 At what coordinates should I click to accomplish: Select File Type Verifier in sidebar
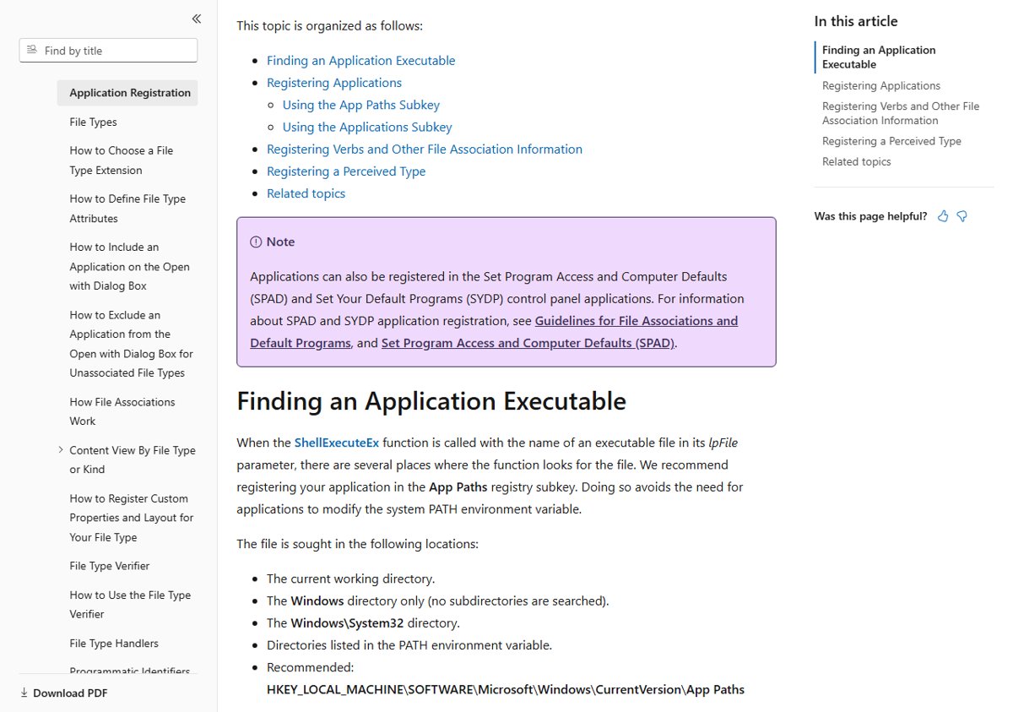[x=110, y=566]
